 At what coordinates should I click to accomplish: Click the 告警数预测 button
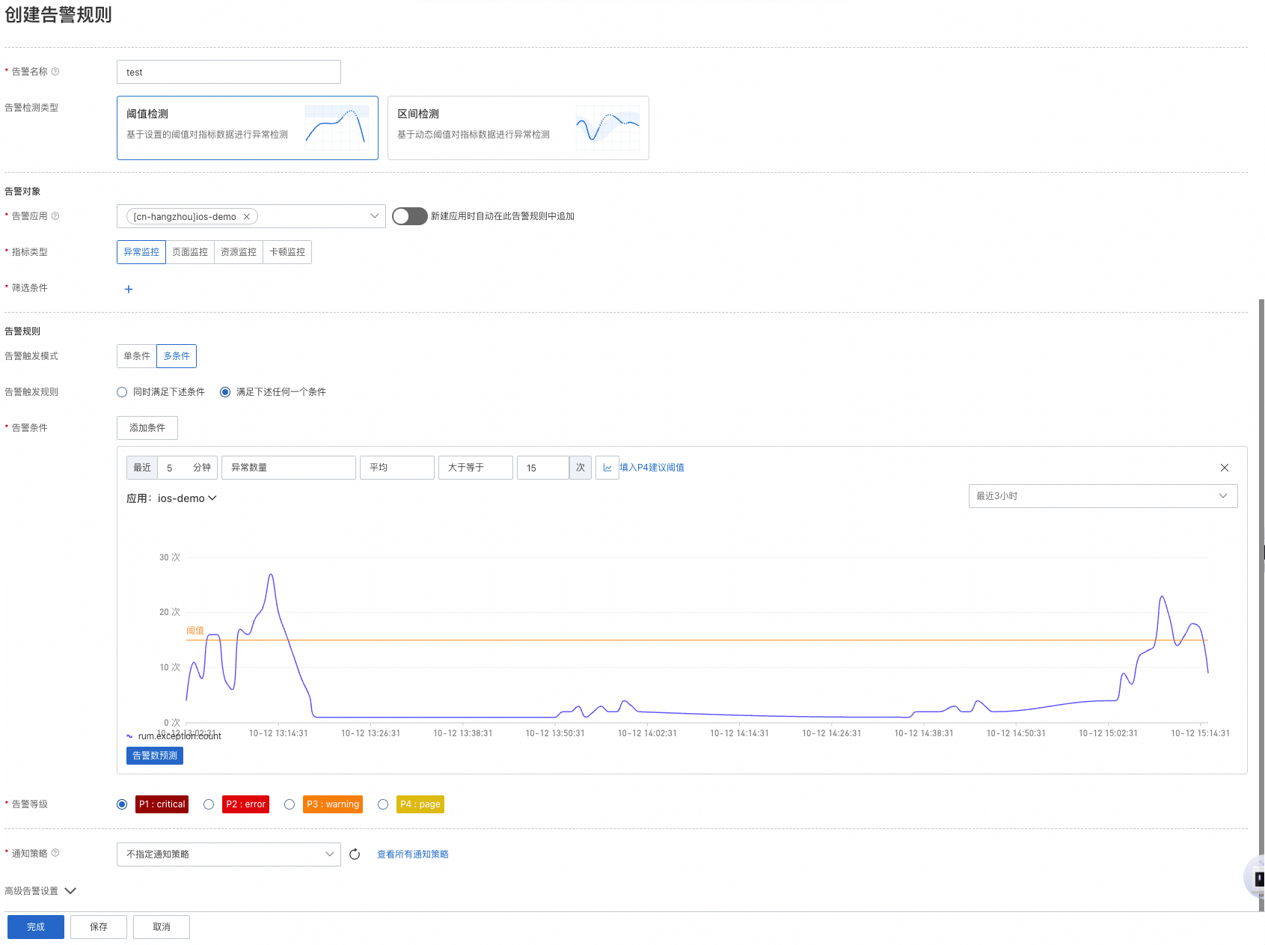point(155,756)
